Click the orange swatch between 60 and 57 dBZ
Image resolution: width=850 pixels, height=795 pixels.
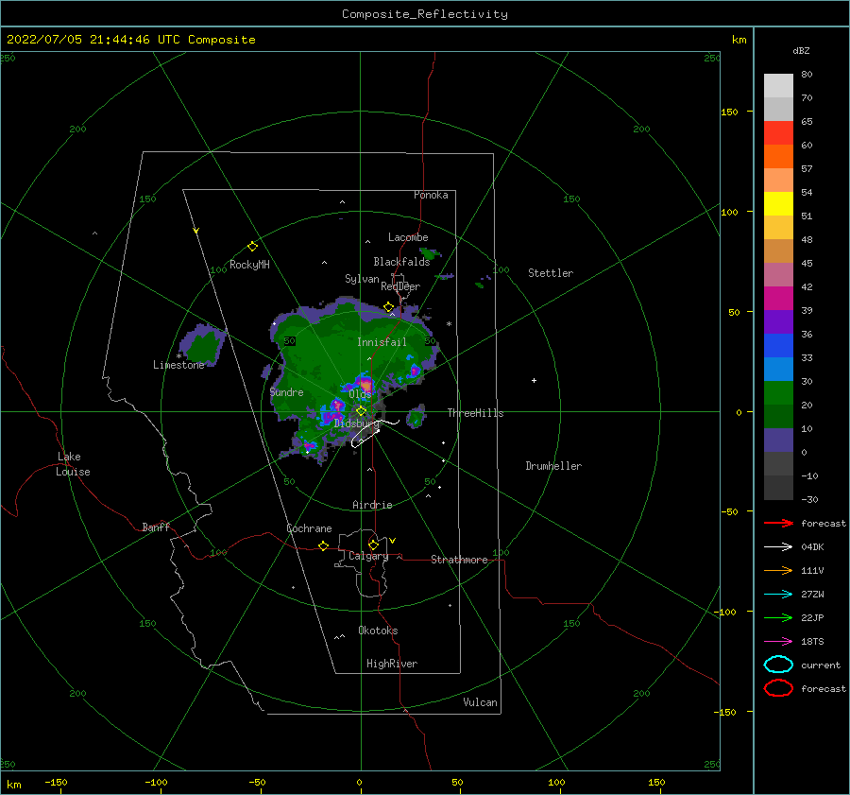778,157
